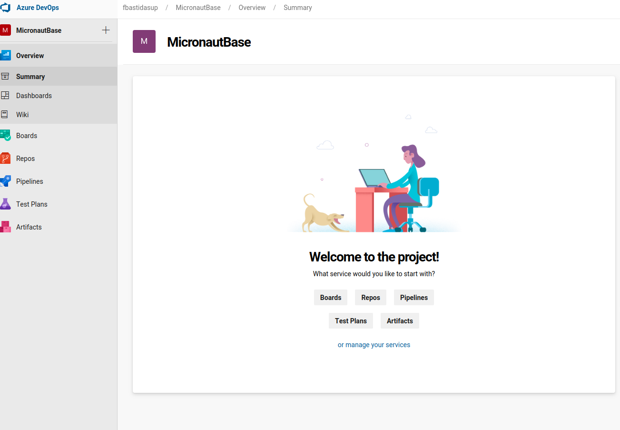
Task: Open Test Plans flask icon
Action: tap(5, 204)
